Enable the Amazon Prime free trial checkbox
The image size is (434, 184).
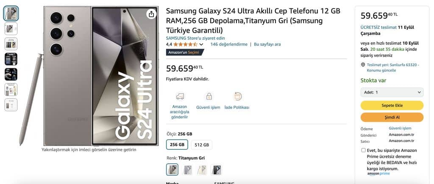click(363, 150)
